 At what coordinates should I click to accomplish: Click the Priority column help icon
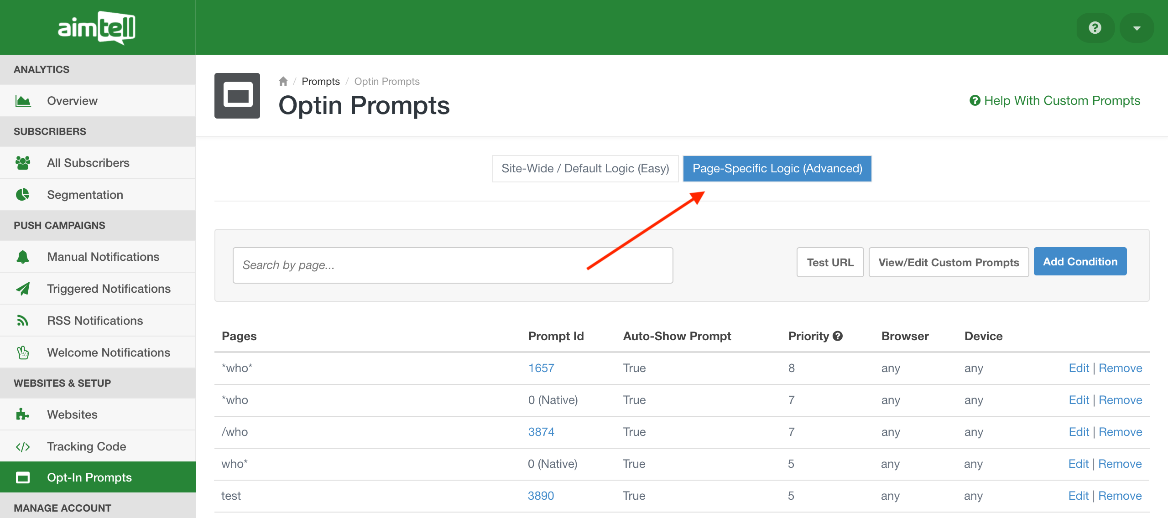[x=838, y=336]
